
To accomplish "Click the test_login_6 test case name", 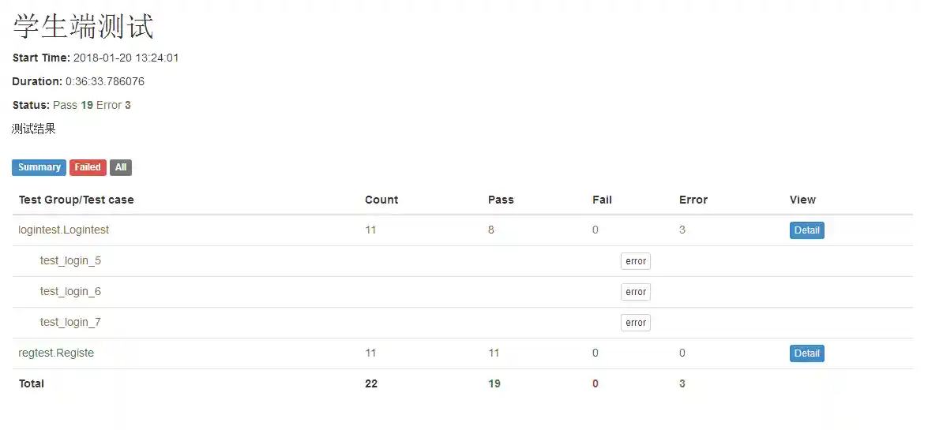I will click(70, 292).
